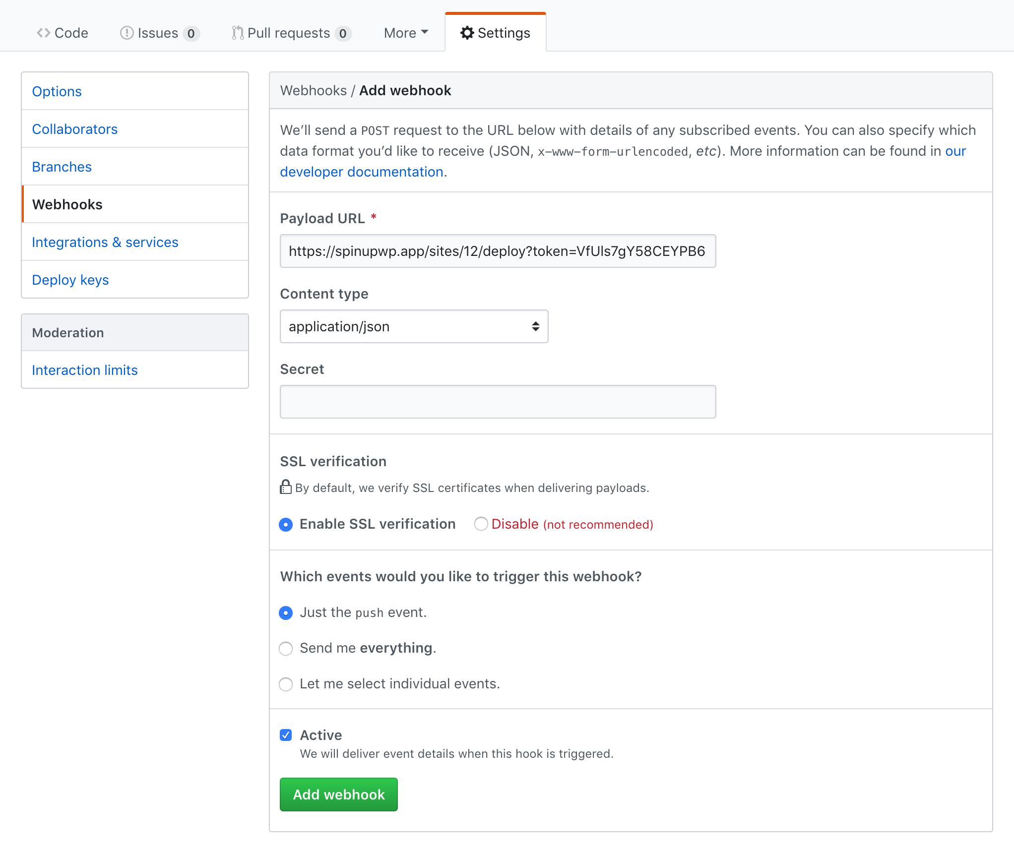
Task: Choose Let me select individual events
Action: pyautogui.click(x=286, y=684)
